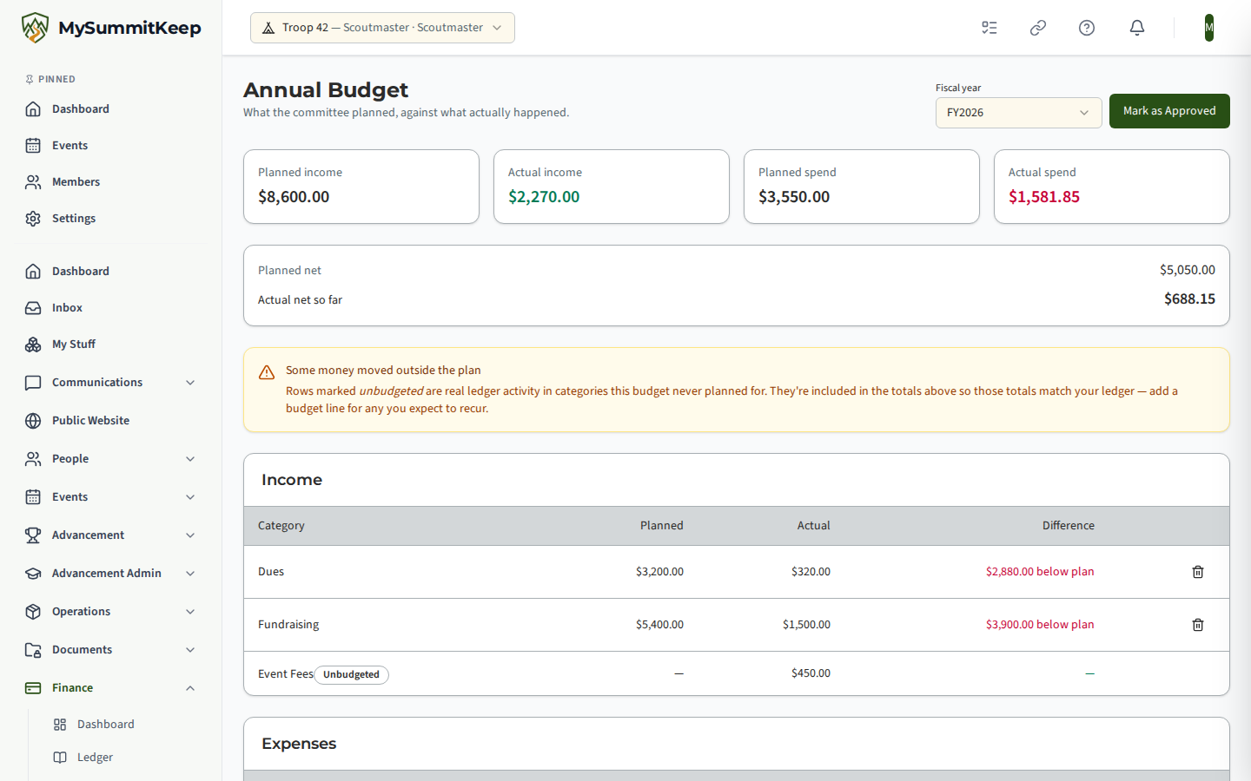The width and height of the screenshot is (1251, 781).
Task: Click the Ledger book icon
Action: click(60, 758)
